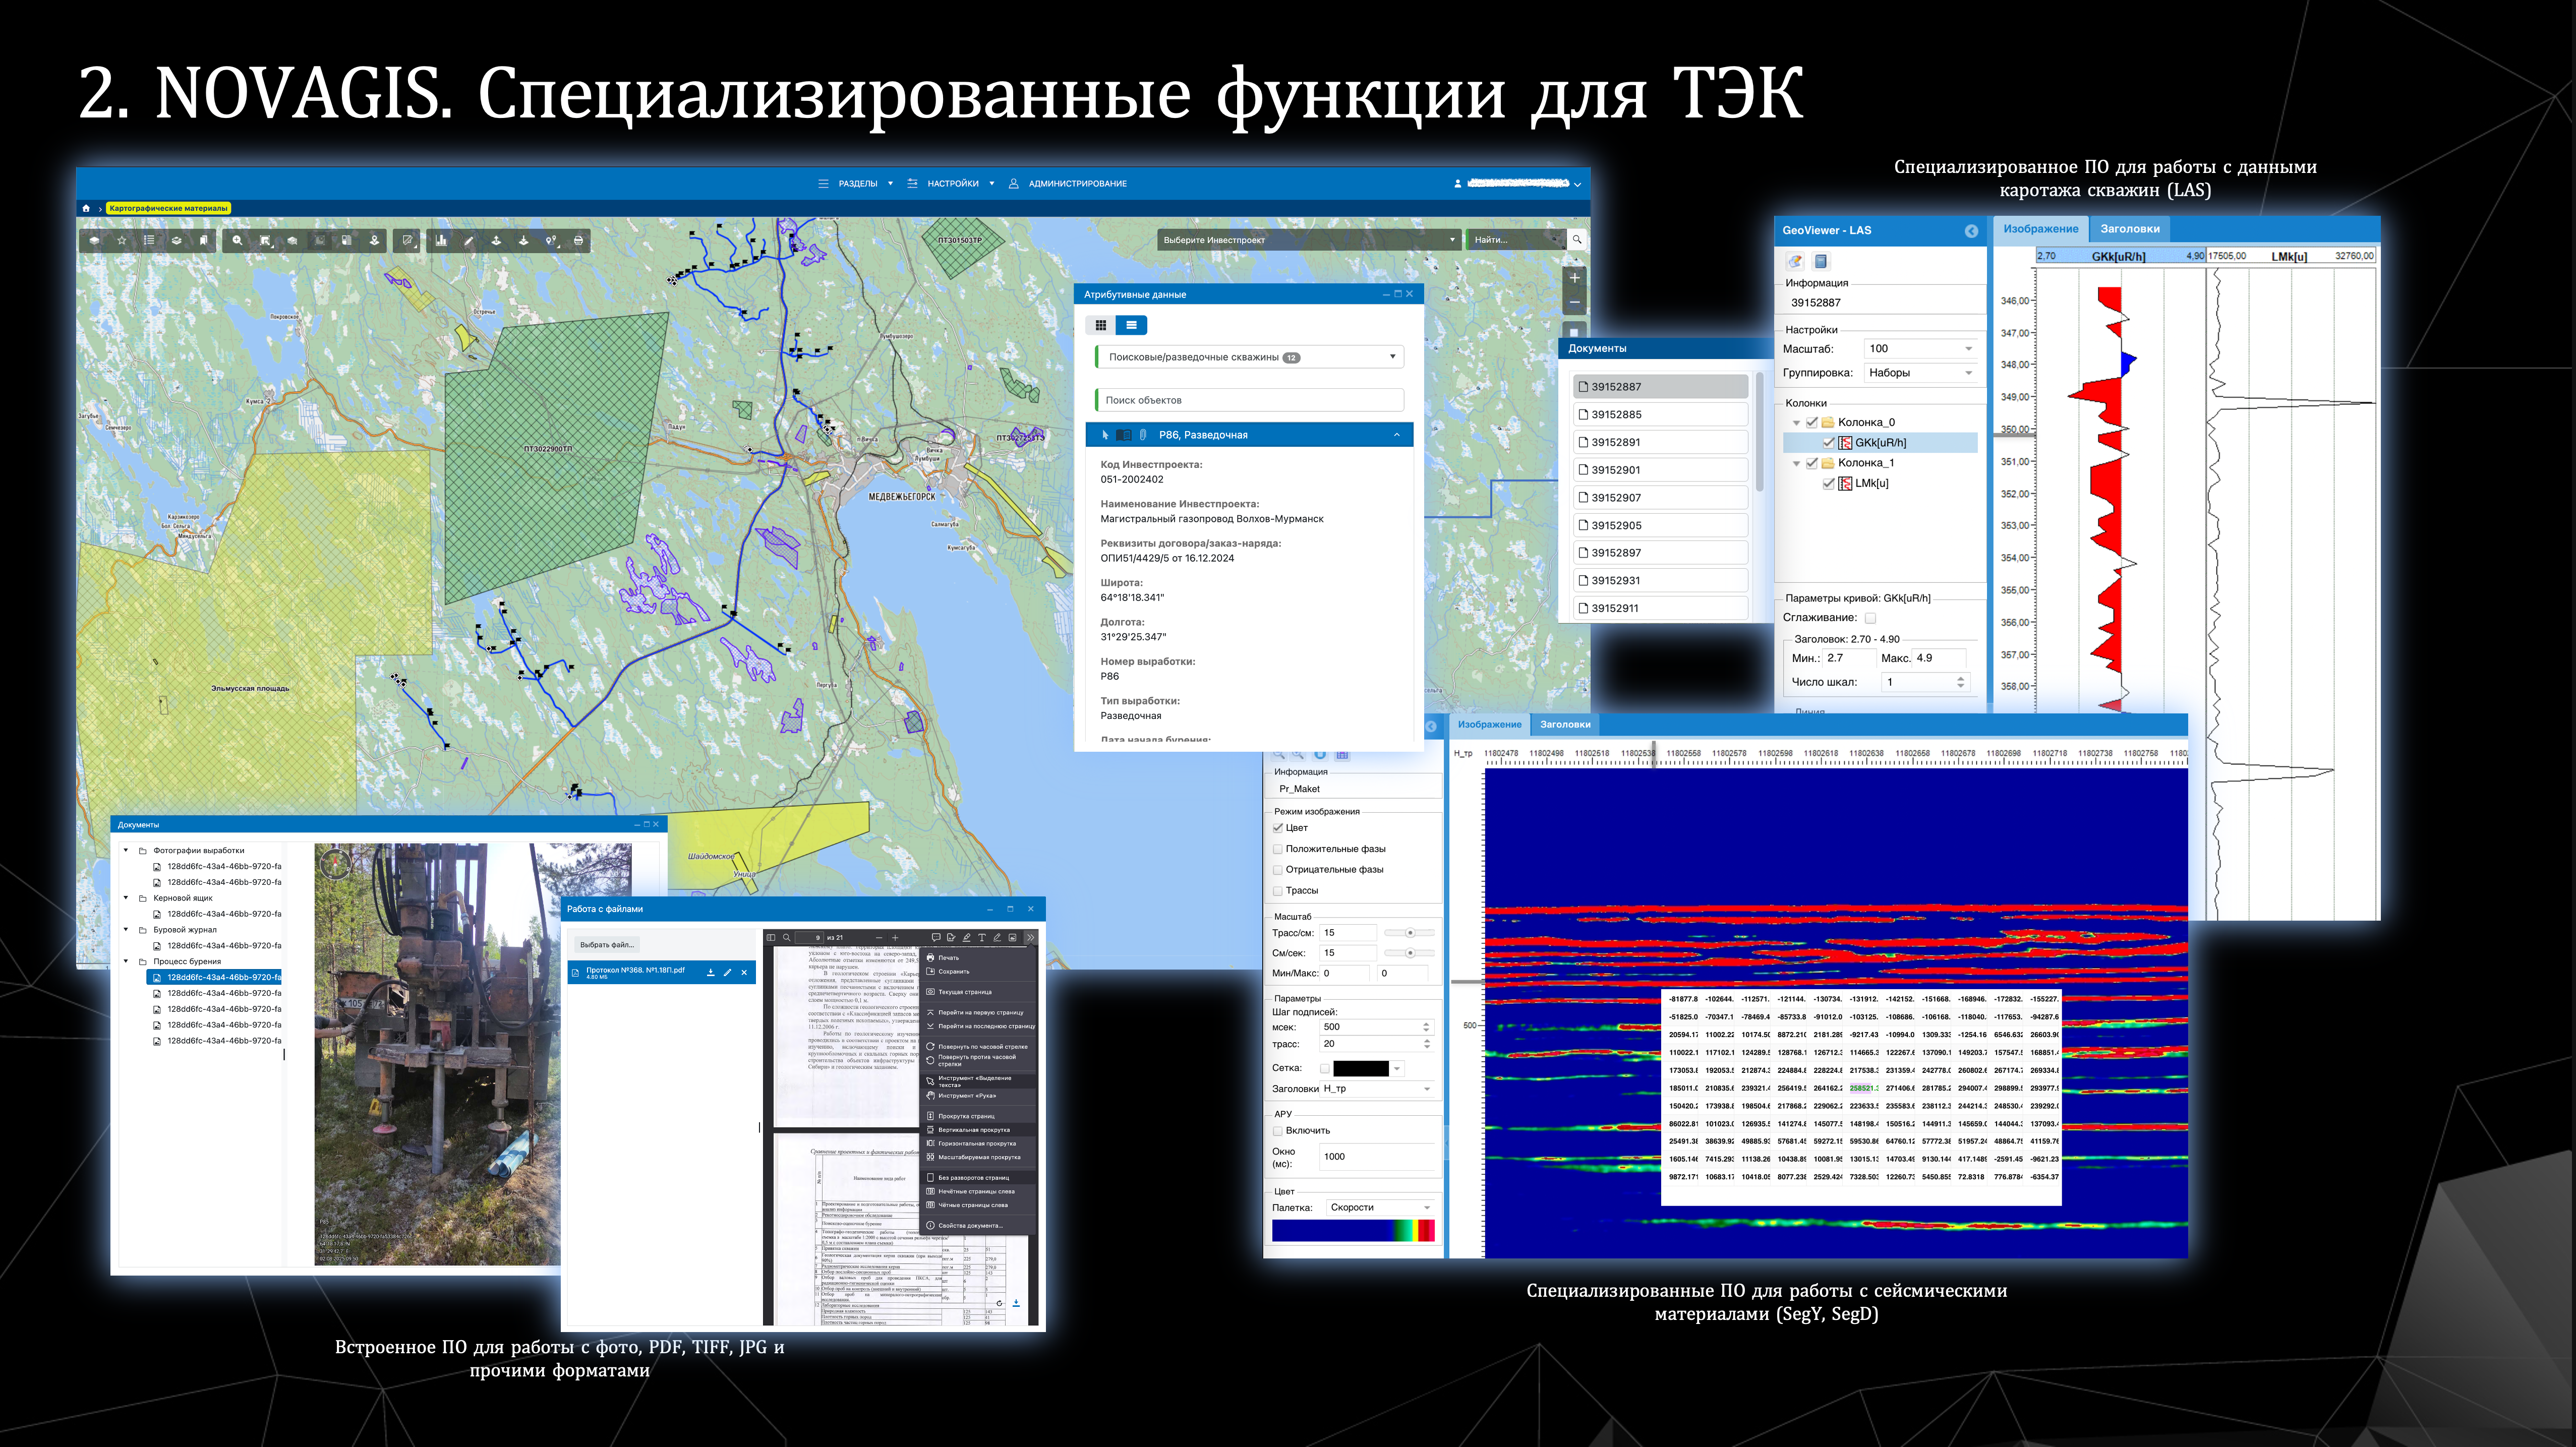Open the Заголовки H_тр dropdown
2576x1447 pixels.
[1378, 1089]
